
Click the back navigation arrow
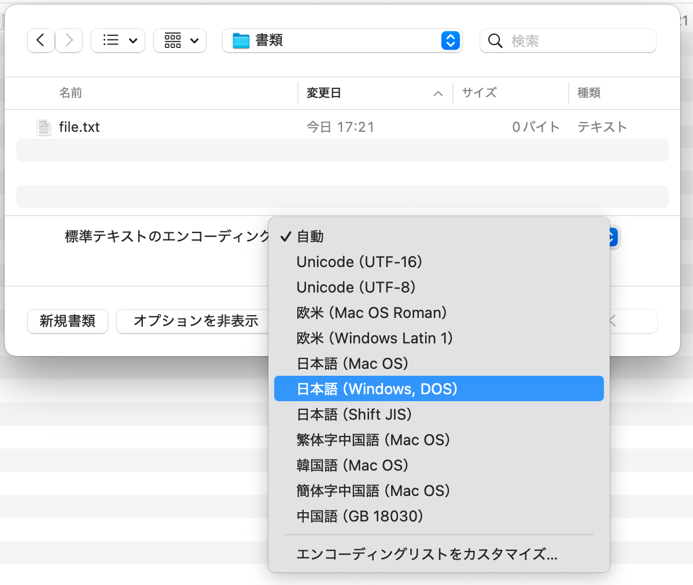[x=40, y=40]
